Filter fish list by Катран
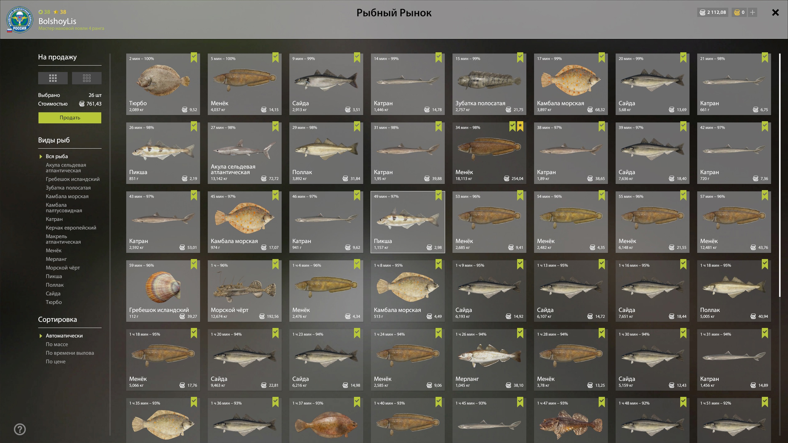788x443 pixels. 54,219
